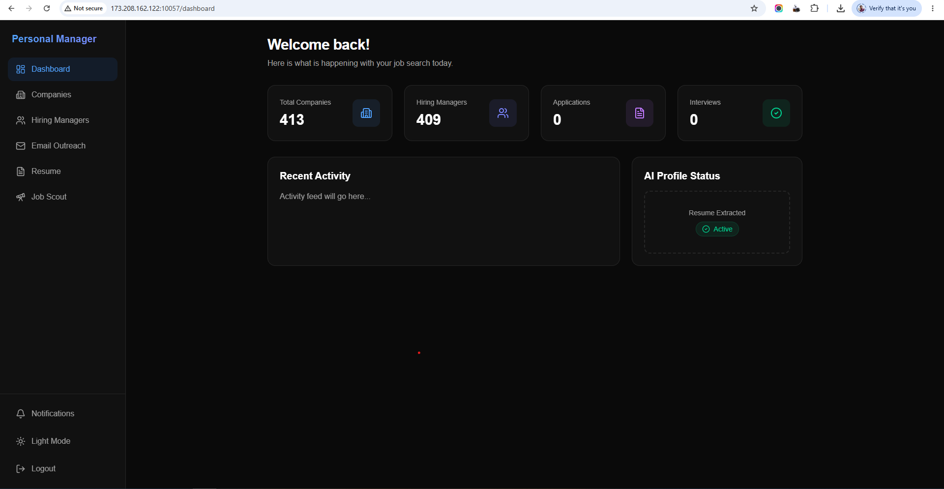Click the colorful circle extension icon
The width and height of the screenshot is (944, 489).
click(x=779, y=8)
